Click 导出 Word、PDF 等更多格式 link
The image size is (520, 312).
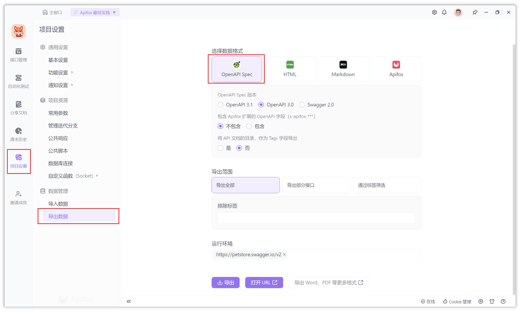(x=329, y=282)
